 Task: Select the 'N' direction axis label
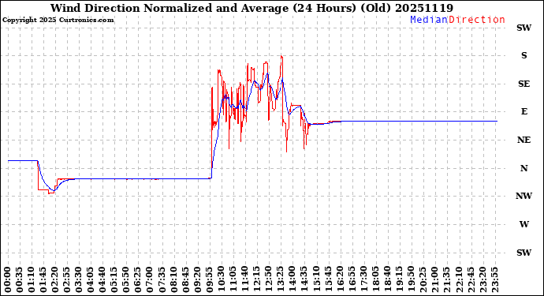(524, 168)
